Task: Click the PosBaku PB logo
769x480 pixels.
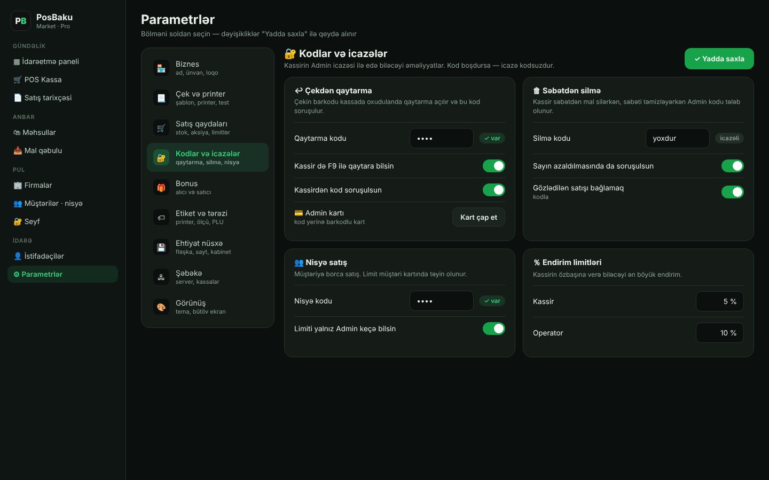Action: pos(21,21)
